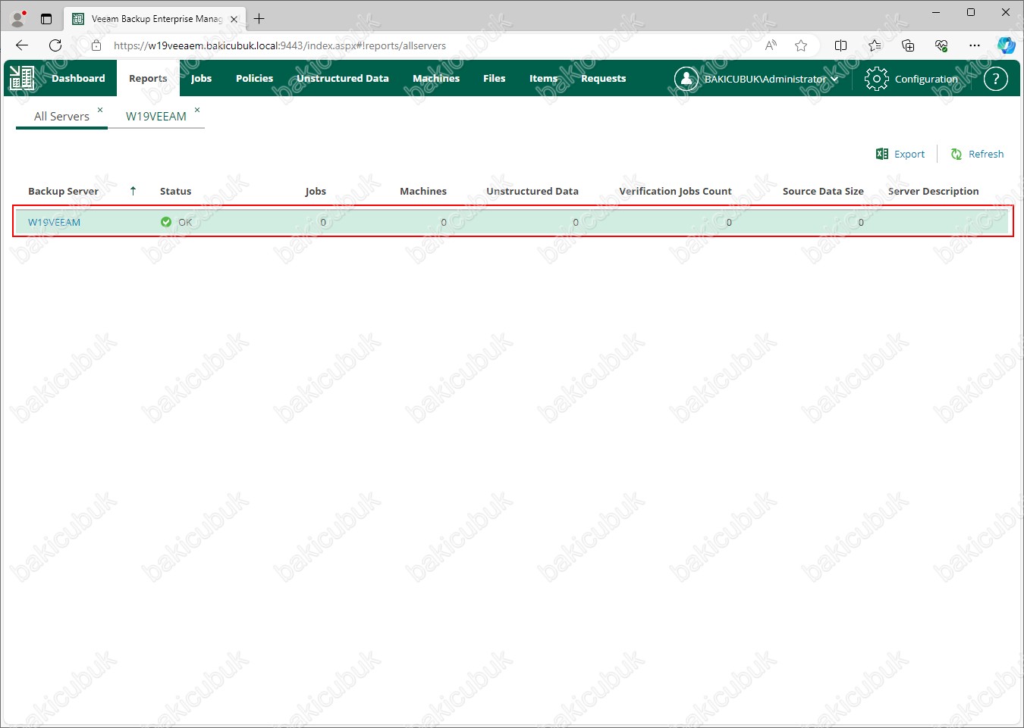The height and width of the screenshot is (728, 1024).
Task: Sort by Backup Server column header
Action: [x=63, y=191]
